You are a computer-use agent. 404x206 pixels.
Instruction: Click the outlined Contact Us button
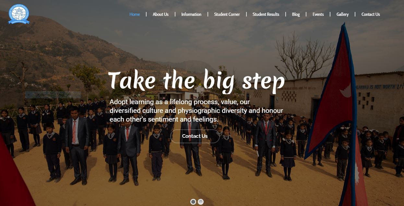pyautogui.click(x=195, y=136)
